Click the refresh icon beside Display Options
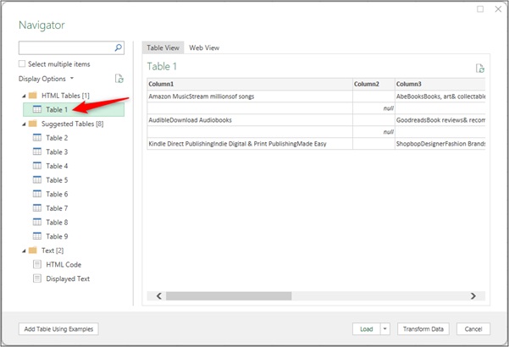509x347 pixels. [119, 79]
